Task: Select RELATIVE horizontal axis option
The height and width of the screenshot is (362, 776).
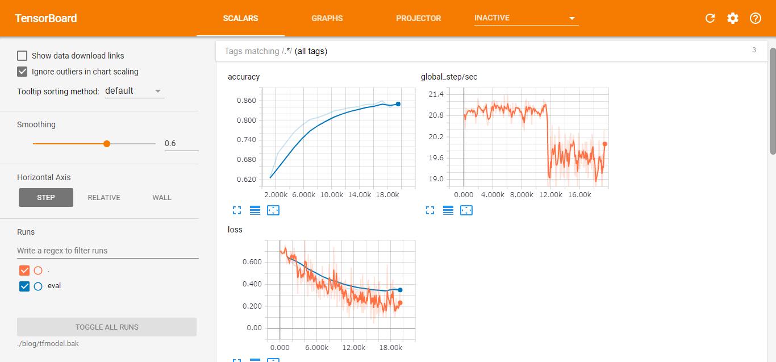Action: pos(104,198)
